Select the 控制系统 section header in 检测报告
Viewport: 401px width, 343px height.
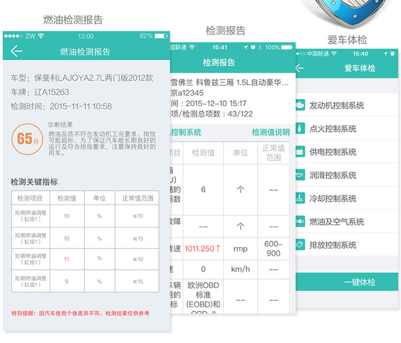click(186, 132)
